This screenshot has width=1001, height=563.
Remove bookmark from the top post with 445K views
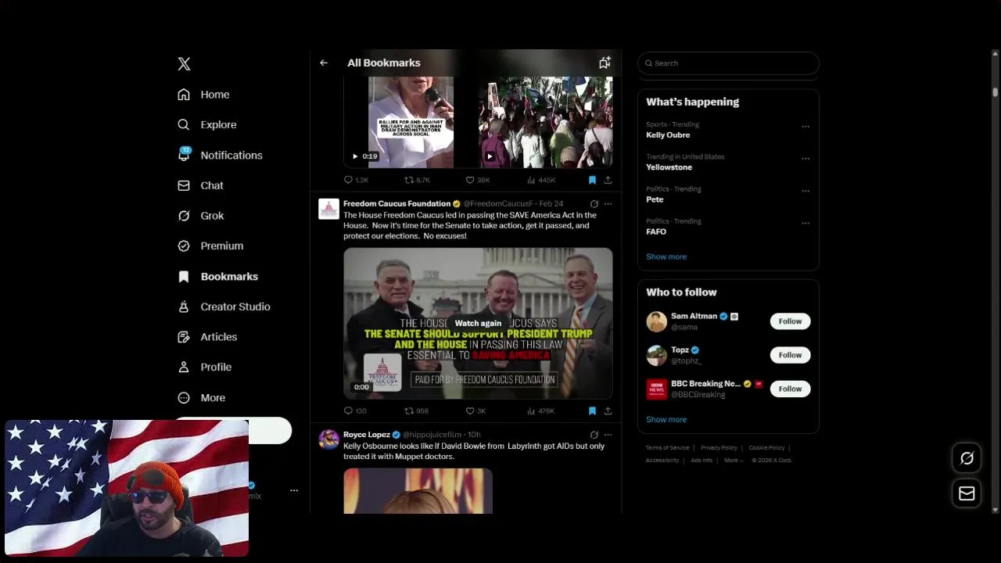coord(592,180)
